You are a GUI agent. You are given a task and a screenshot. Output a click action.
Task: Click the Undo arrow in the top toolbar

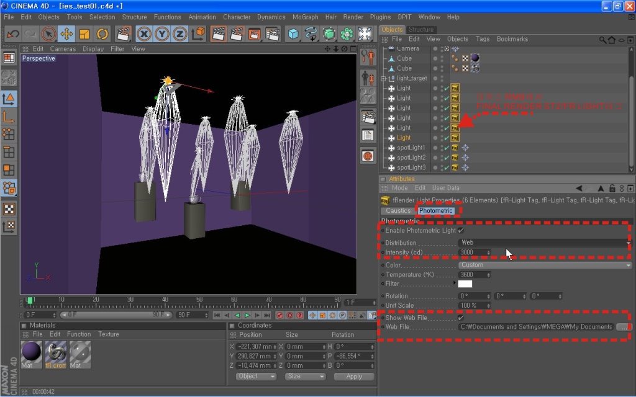(13, 34)
